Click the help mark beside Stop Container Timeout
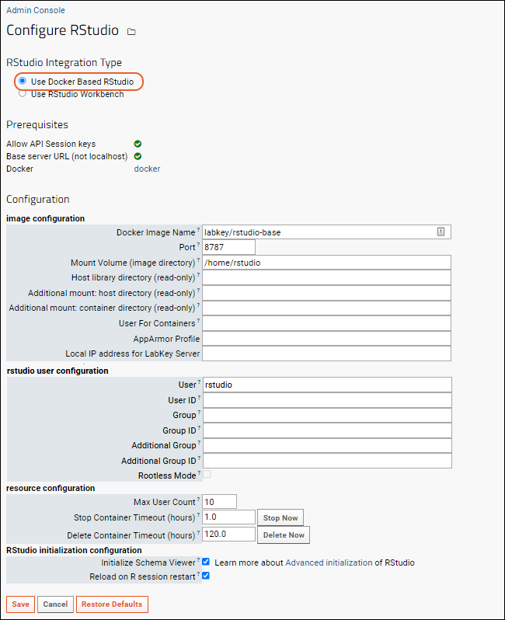 [199, 515]
